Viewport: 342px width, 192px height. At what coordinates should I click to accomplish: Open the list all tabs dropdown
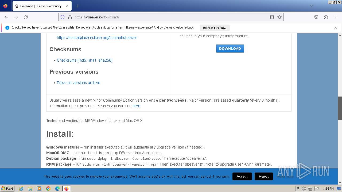312,6
